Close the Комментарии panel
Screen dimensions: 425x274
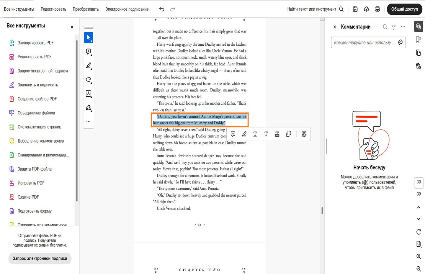pyautogui.click(x=335, y=27)
